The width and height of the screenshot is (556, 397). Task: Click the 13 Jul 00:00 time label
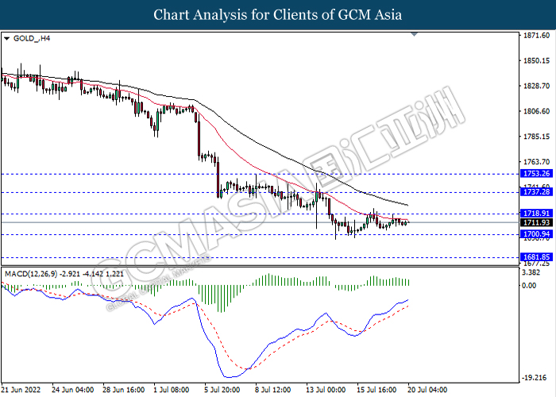coord(326,390)
